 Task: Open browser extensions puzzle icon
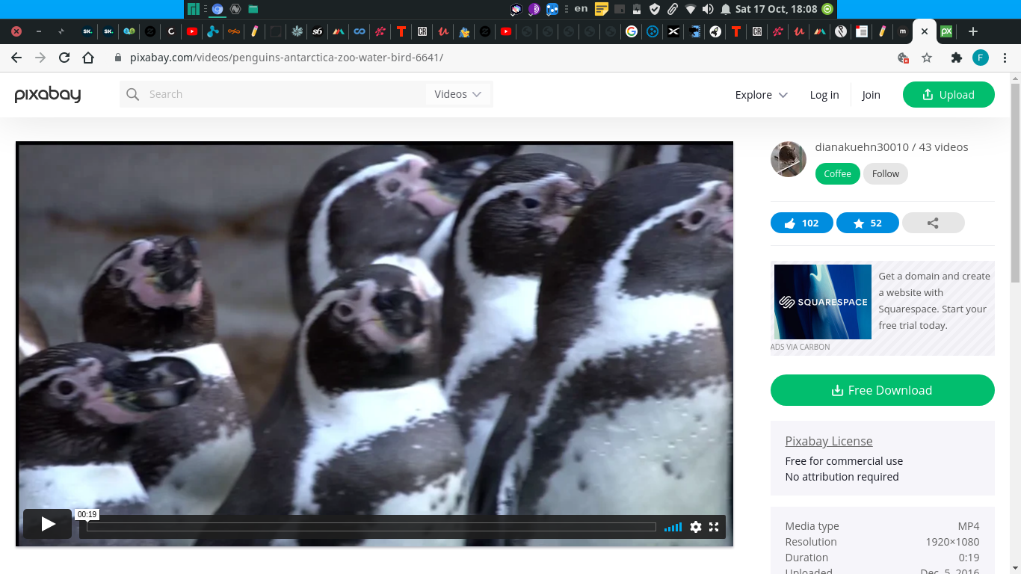click(956, 58)
